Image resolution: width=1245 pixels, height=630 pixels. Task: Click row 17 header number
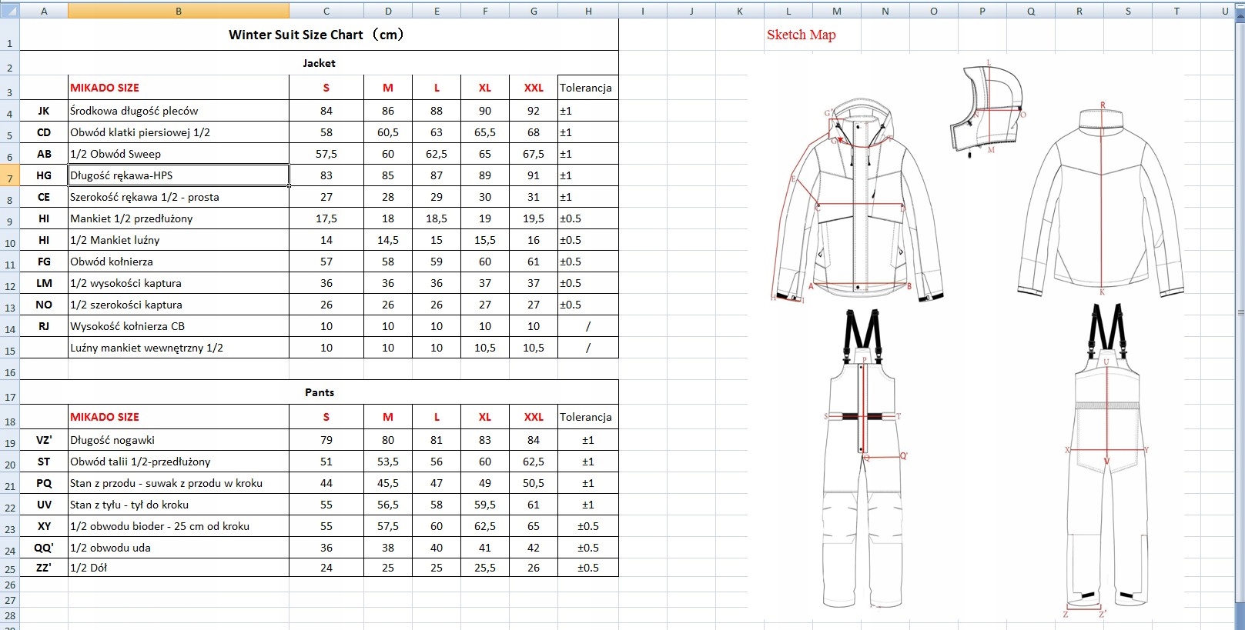tap(9, 397)
